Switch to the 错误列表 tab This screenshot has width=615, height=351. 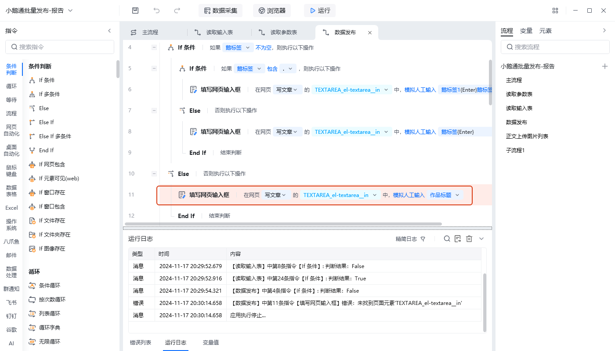[141, 342]
